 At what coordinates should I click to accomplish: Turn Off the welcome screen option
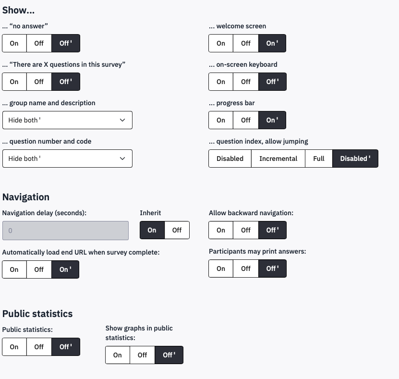click(x=246, y=43)
